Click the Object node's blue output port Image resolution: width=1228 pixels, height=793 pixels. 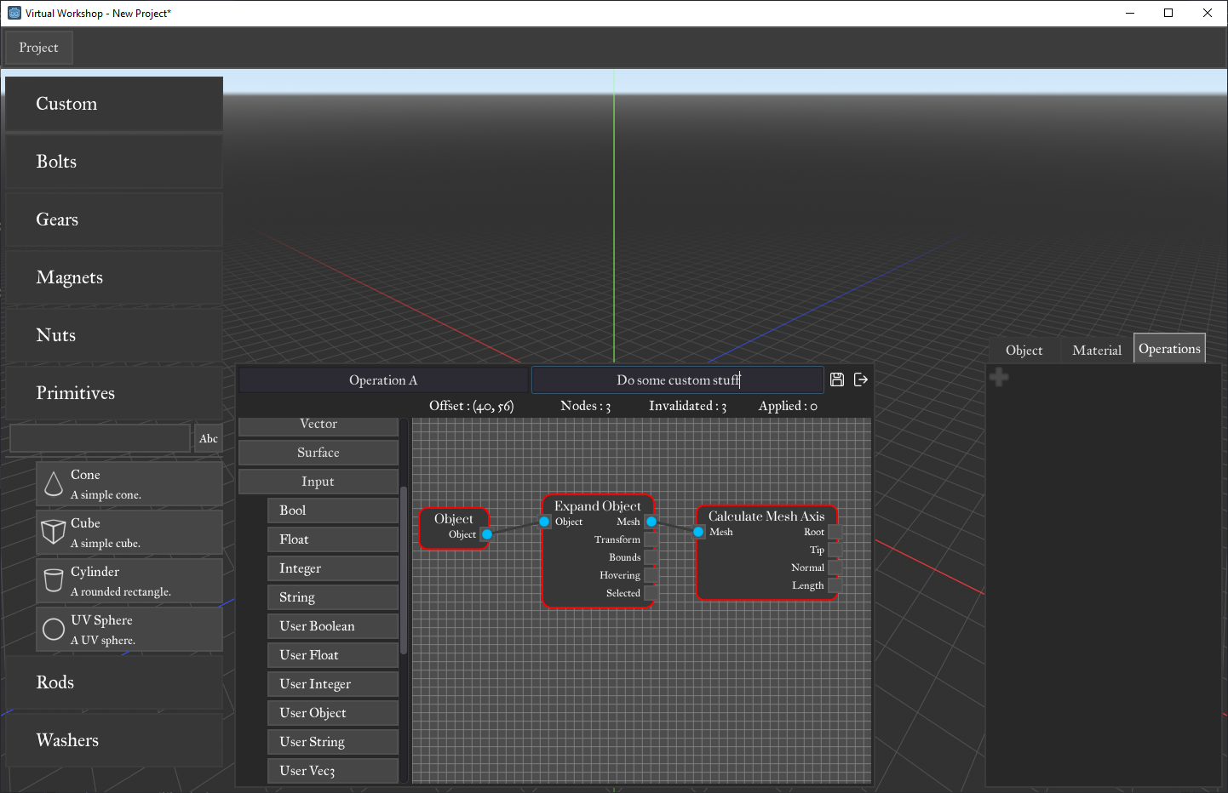tap(487, 534)
